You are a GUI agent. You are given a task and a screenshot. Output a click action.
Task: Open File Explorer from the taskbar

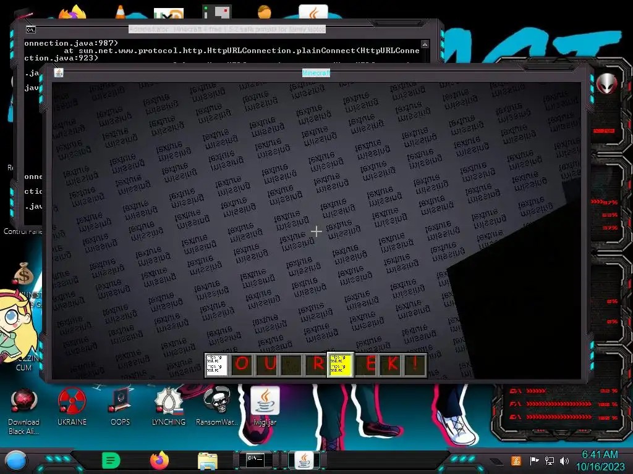pyautogui.click(x=208, y=461)
